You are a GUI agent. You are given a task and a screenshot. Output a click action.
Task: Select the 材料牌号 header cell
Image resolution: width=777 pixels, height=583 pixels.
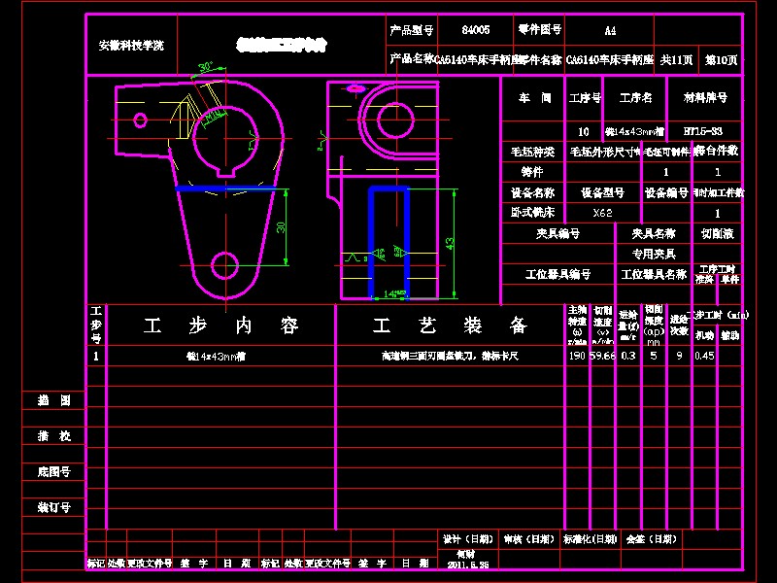(x=705, y=98)
